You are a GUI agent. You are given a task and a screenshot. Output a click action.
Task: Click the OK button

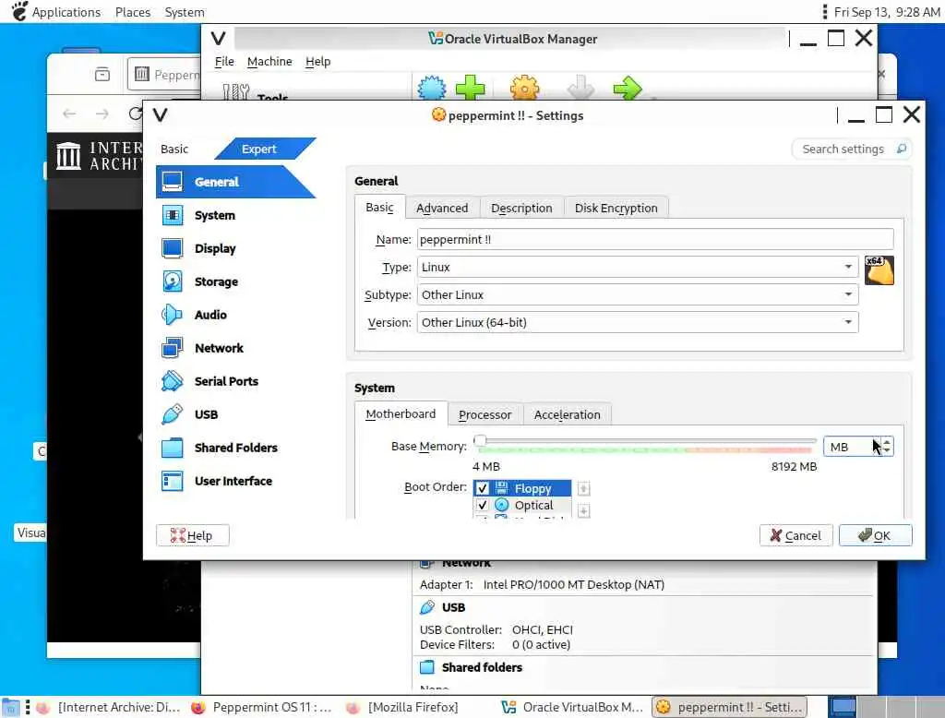coord(875,535)
